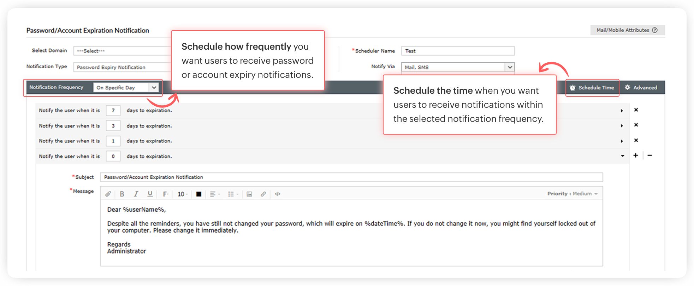This screenshot has width=694, height=286.
Task: Open the bullet list options
Action: (x=233, y=194)
